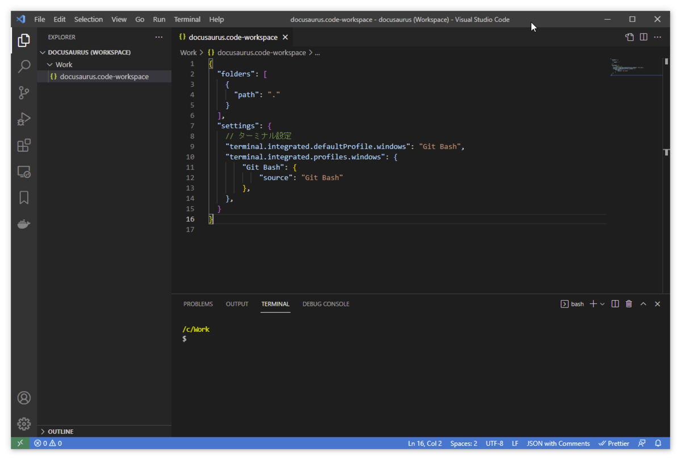Viewport: 681px width, 460px height.
Task: Open the File menu
Action: [x=40, y=19]
